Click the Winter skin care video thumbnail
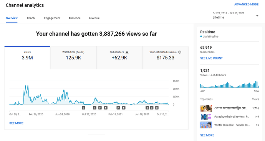This screenshot has width=265, height=141. tap(206, 125)
